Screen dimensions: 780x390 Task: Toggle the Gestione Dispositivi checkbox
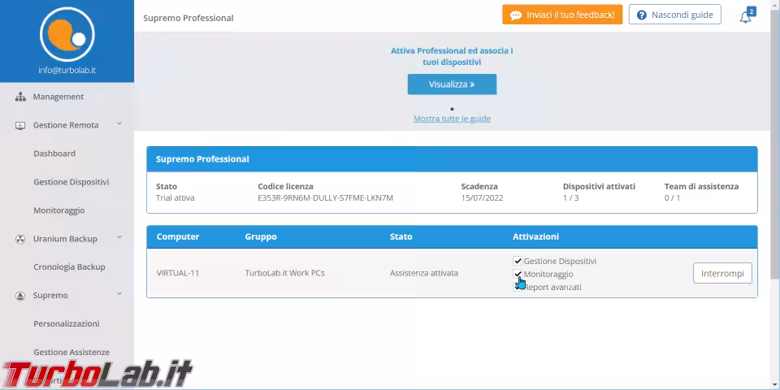click(x=518, y=261)
